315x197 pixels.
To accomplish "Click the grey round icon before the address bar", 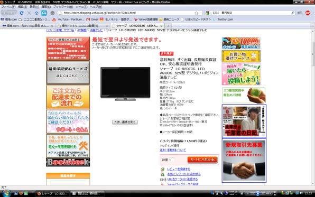I will (x=52, y=13).
